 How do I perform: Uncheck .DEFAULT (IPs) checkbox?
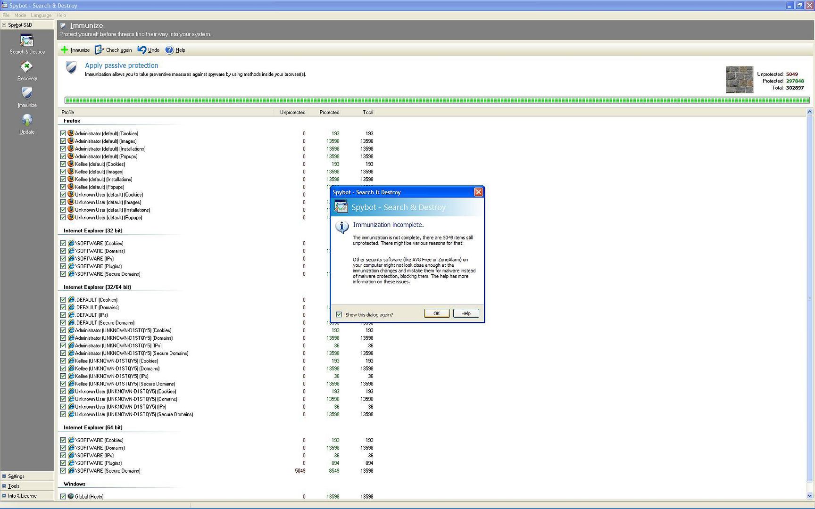coord(63,315)
